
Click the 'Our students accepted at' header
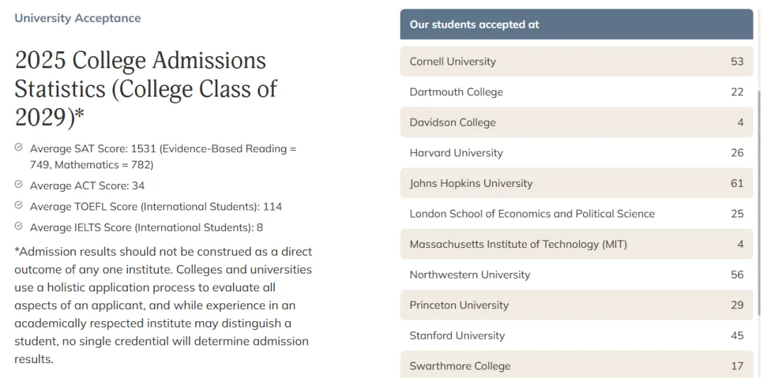(x=576, y=24)
